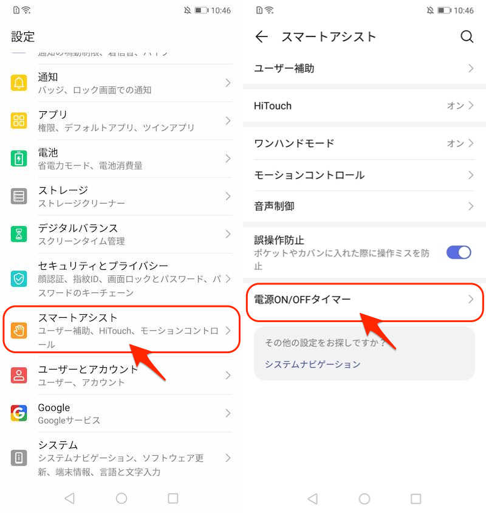Tap the right screen's square recents button
The image size is (486, 513).
tap(416, 498)
